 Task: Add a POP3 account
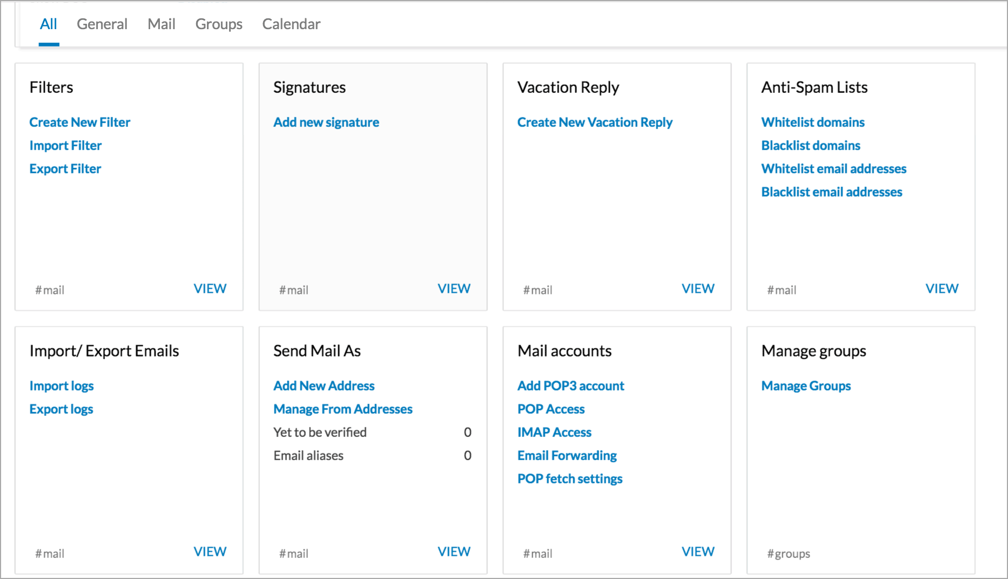point(570,386)
